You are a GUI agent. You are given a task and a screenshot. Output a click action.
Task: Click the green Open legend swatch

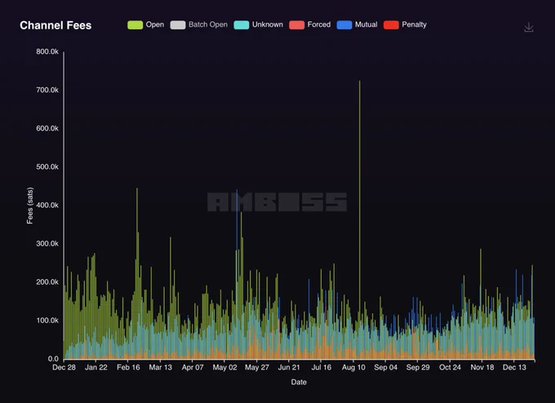point(135,24)
